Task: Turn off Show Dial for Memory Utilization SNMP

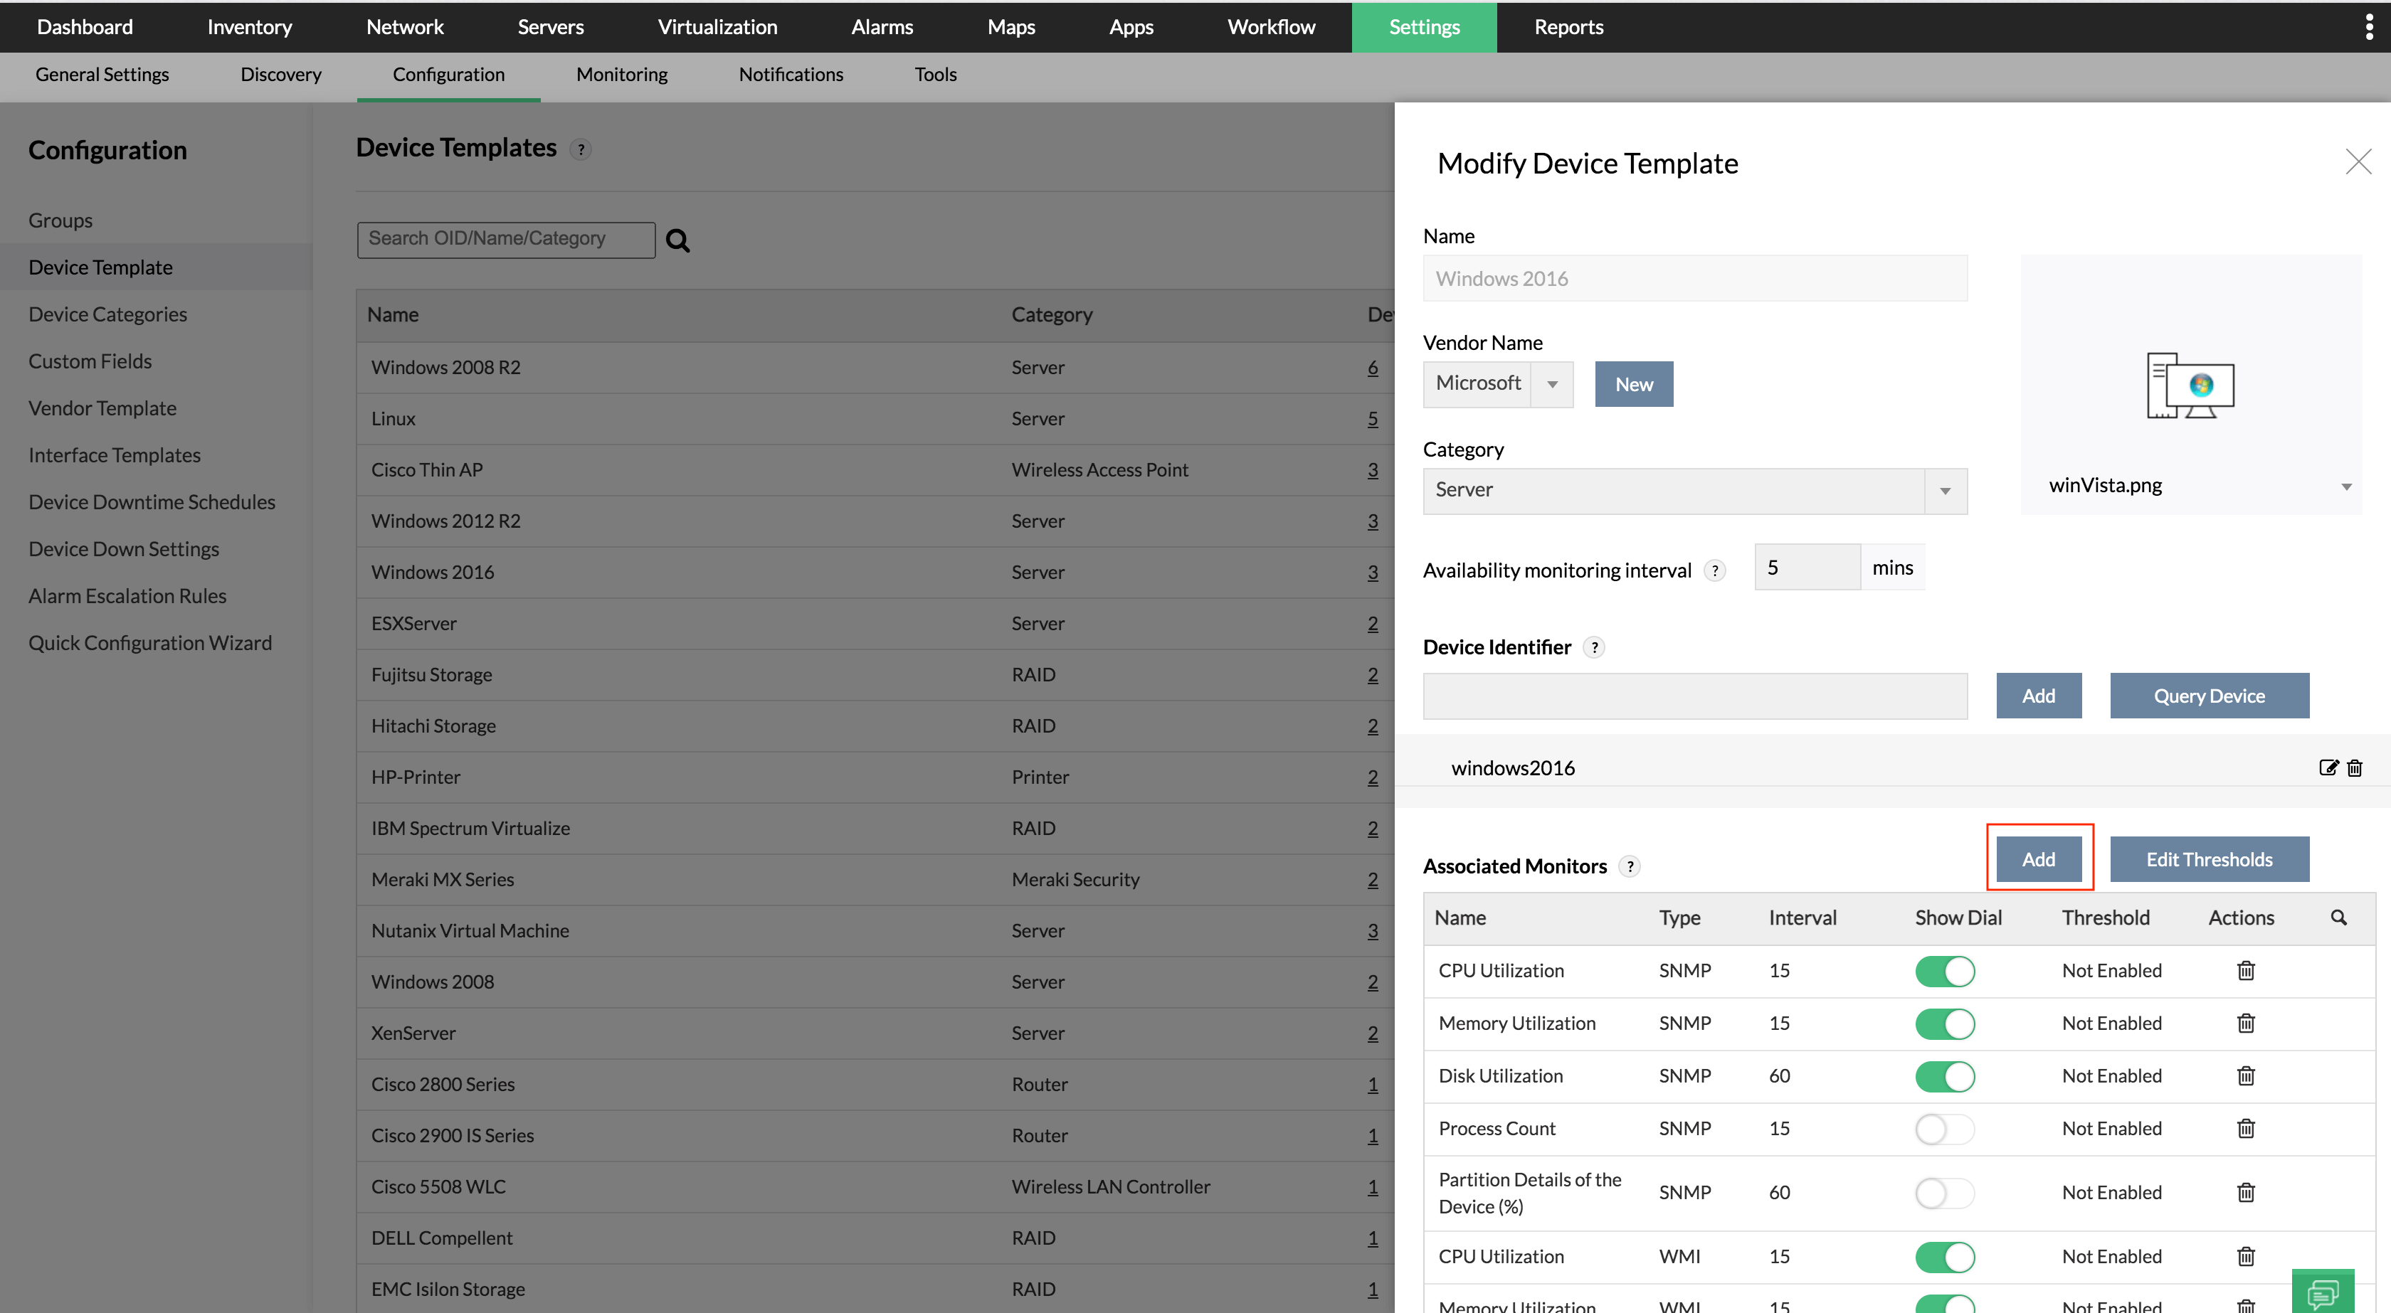Action: click(x=1945, y=1024)
